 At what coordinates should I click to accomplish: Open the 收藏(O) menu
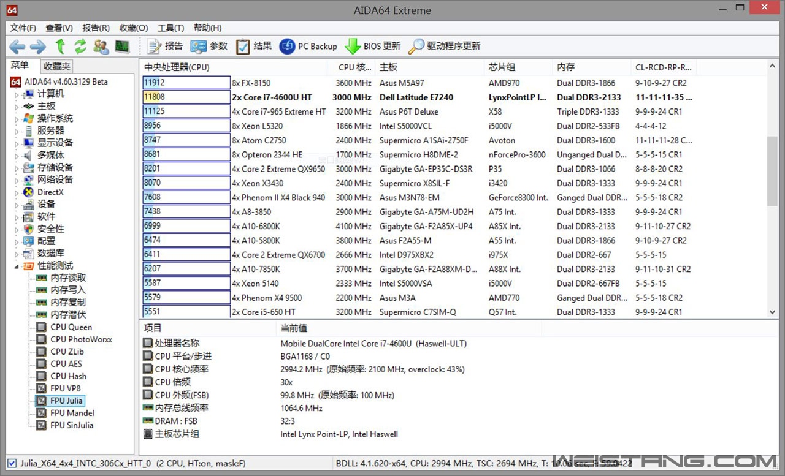134,28
